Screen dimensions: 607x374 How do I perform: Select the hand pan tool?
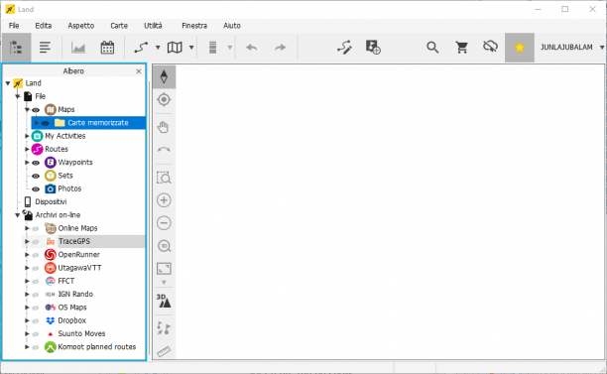(x=164, y=127)
